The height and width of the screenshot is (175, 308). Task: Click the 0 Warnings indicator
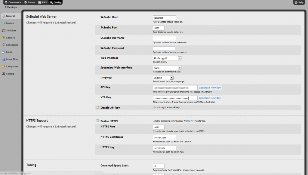11,7
